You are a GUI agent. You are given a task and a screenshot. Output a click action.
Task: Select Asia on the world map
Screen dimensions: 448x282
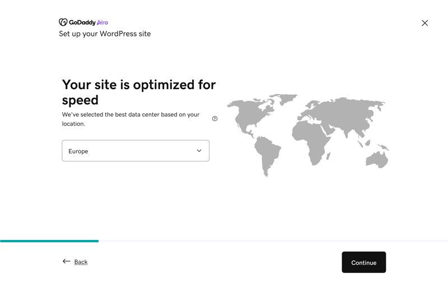tap(352, 114)
